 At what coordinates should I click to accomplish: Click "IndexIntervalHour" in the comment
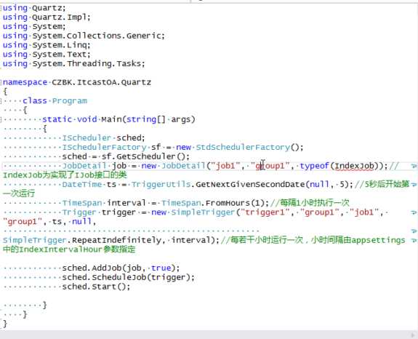click(x=61, y=250)
